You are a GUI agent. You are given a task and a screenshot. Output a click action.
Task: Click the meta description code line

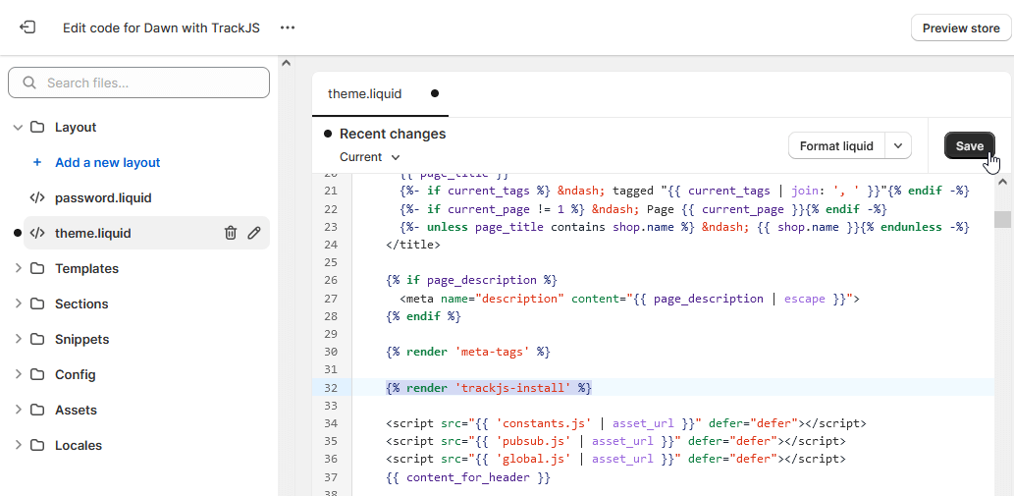(x=629, y=299)
